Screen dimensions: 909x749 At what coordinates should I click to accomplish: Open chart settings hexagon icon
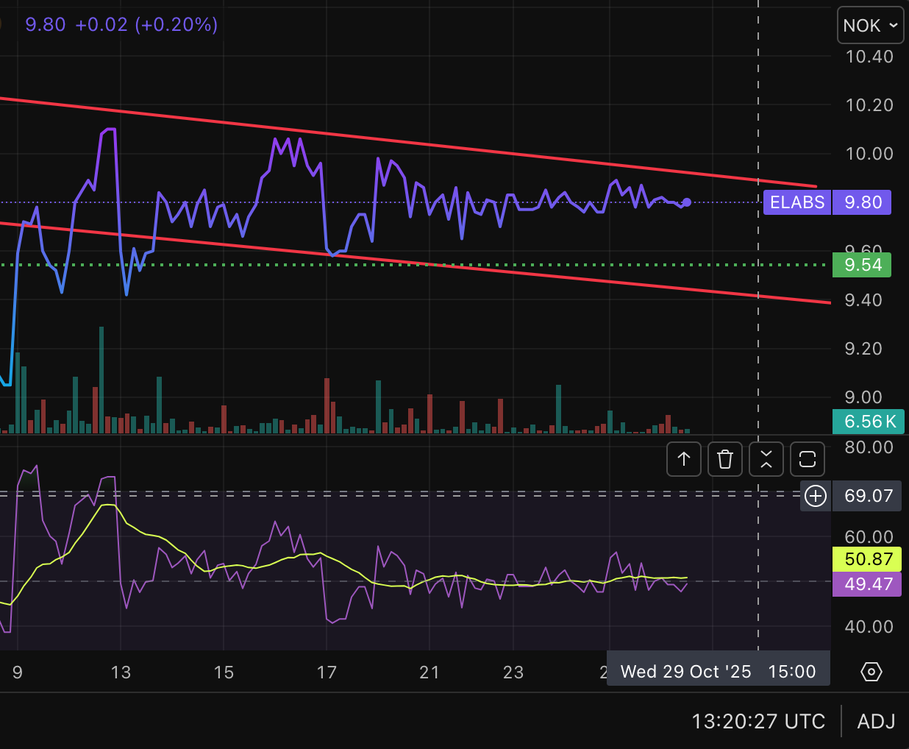coord(871,672)
